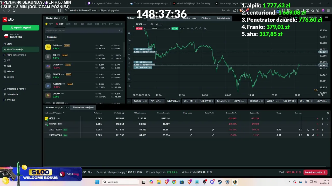Select NATGAS row in Market Watch

point(84,86)
